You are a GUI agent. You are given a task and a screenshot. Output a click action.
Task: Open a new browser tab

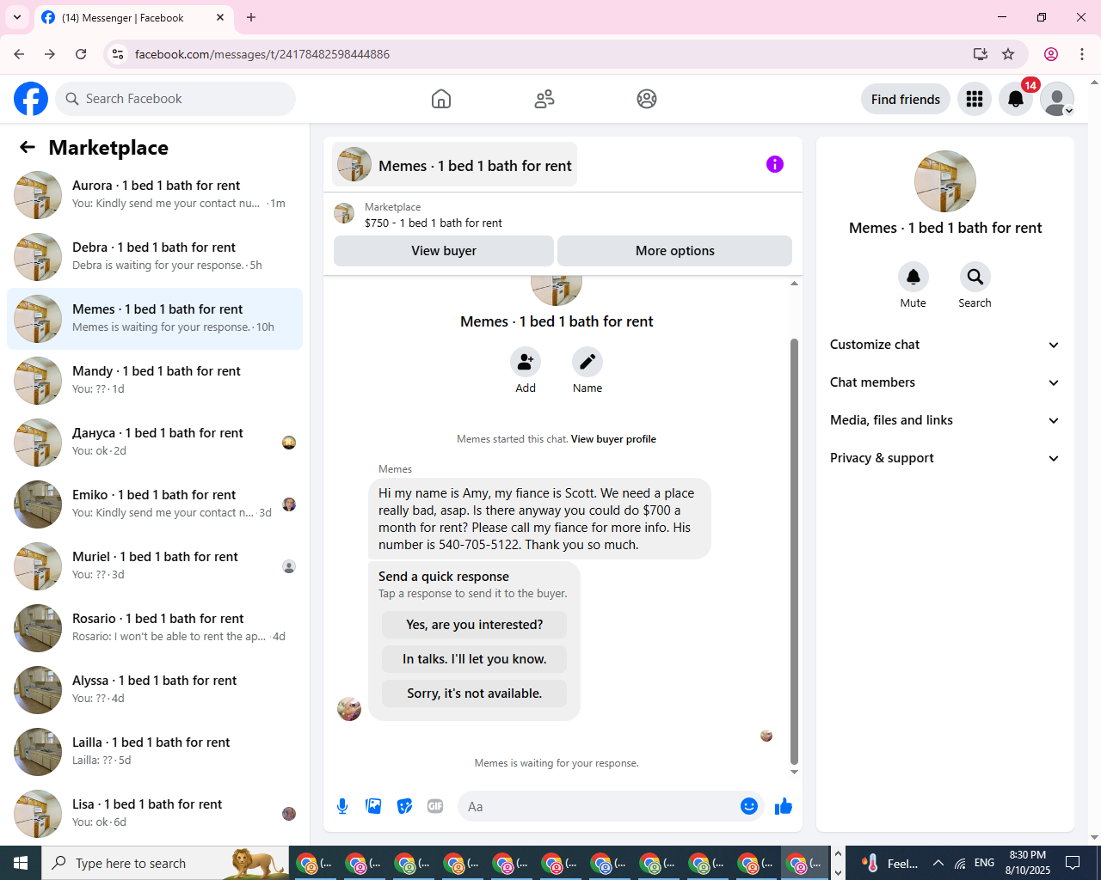coord(251,17)
